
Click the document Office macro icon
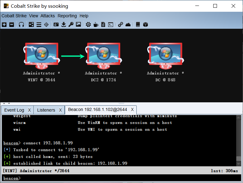point(103,24)
